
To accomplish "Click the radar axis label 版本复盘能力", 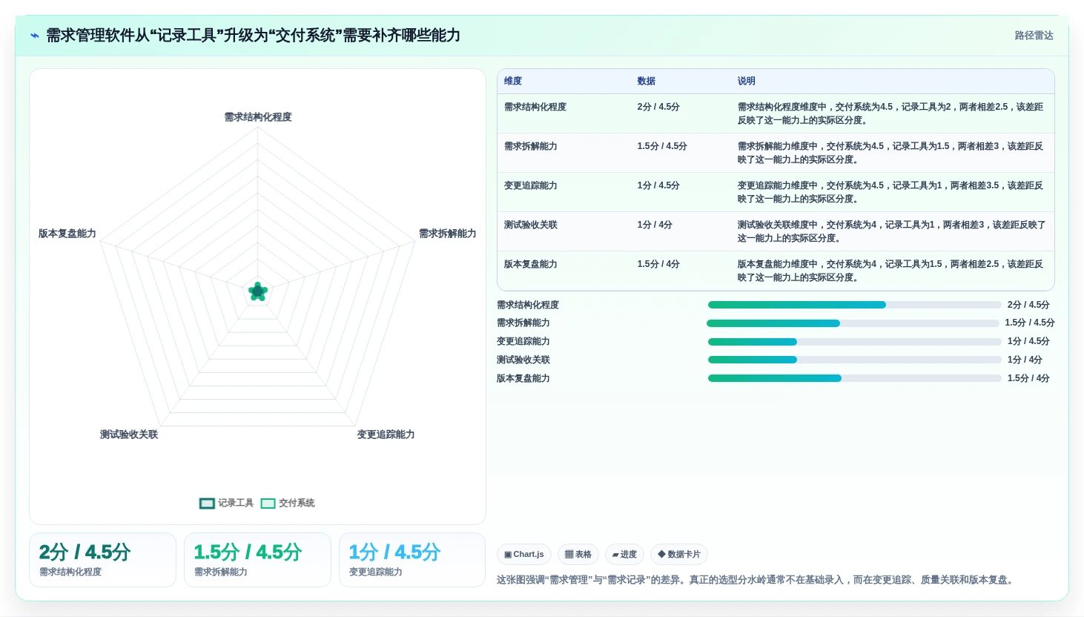I will click(x=67, y=234).
